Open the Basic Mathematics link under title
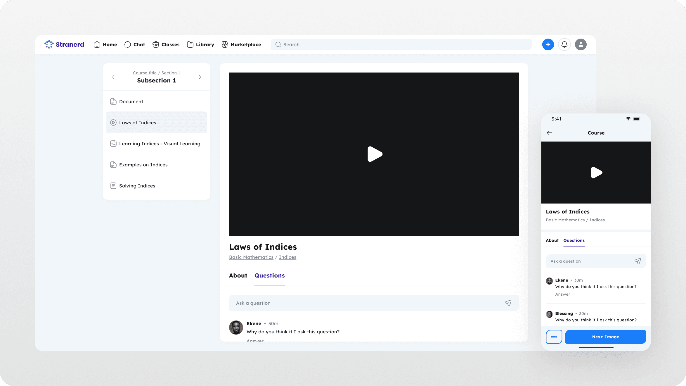This screenshot has height=386, width=686. pos(251,257)
